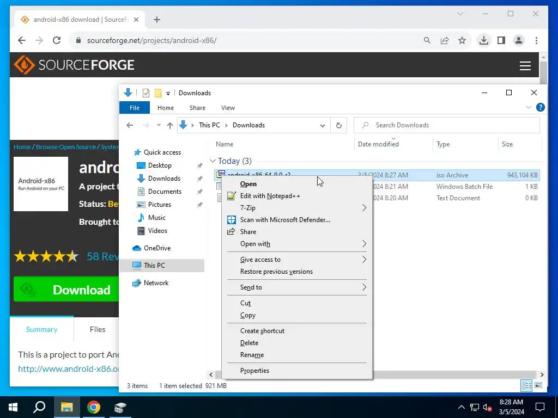Open SourceForge hamburger menu
This screenshot has height=418, width=558.
[525, 66]
